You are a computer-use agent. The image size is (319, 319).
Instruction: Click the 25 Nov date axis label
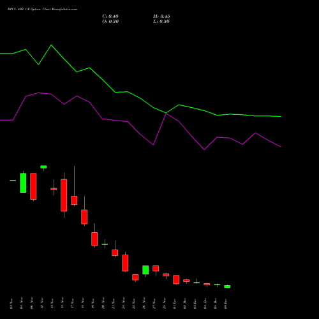[x=133, y=303]
